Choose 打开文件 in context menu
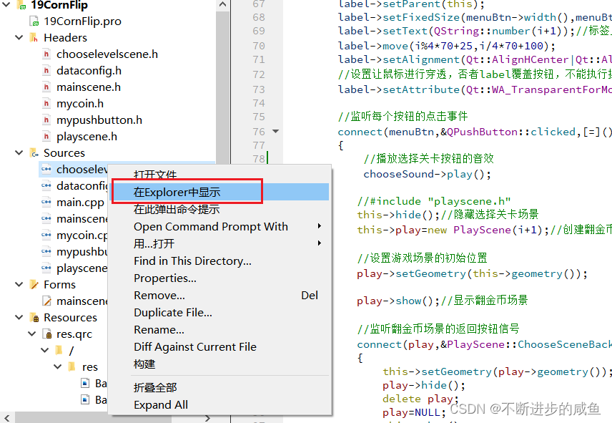 click(155, 175)
